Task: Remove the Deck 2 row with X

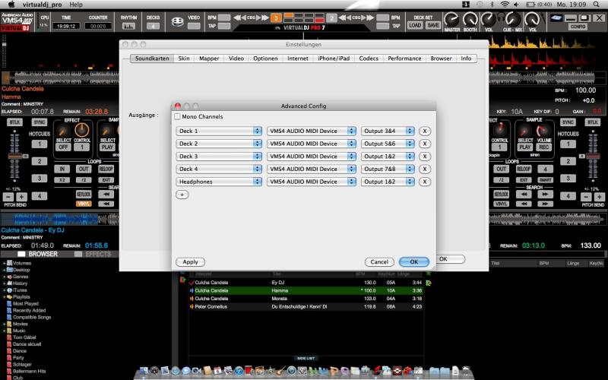Action: pyautogui.click(x=425, y=144)
